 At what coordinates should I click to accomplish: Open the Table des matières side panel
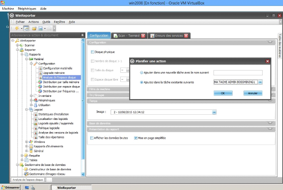[x=280, y=46]
